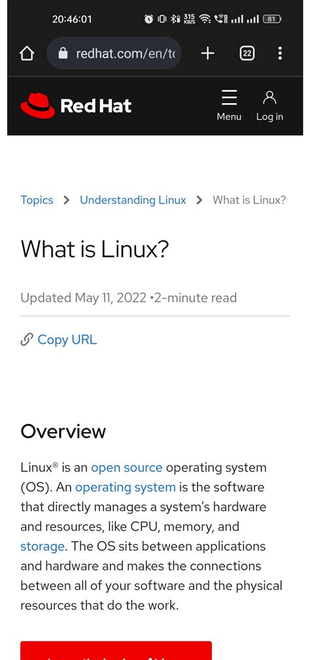Screen dimensions: 310x660
Task: Follow the open source link
Action: pyautogui.click(x=127, y=468)
